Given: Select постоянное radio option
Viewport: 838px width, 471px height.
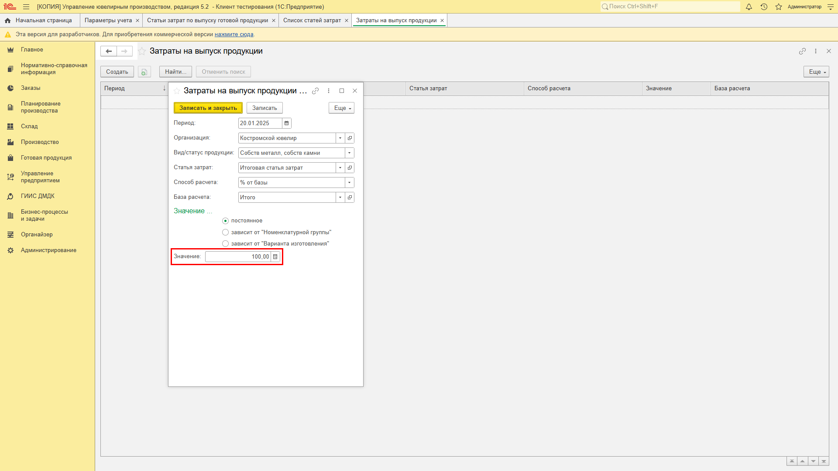Looking at the screenshot, I should click(225, 221).
